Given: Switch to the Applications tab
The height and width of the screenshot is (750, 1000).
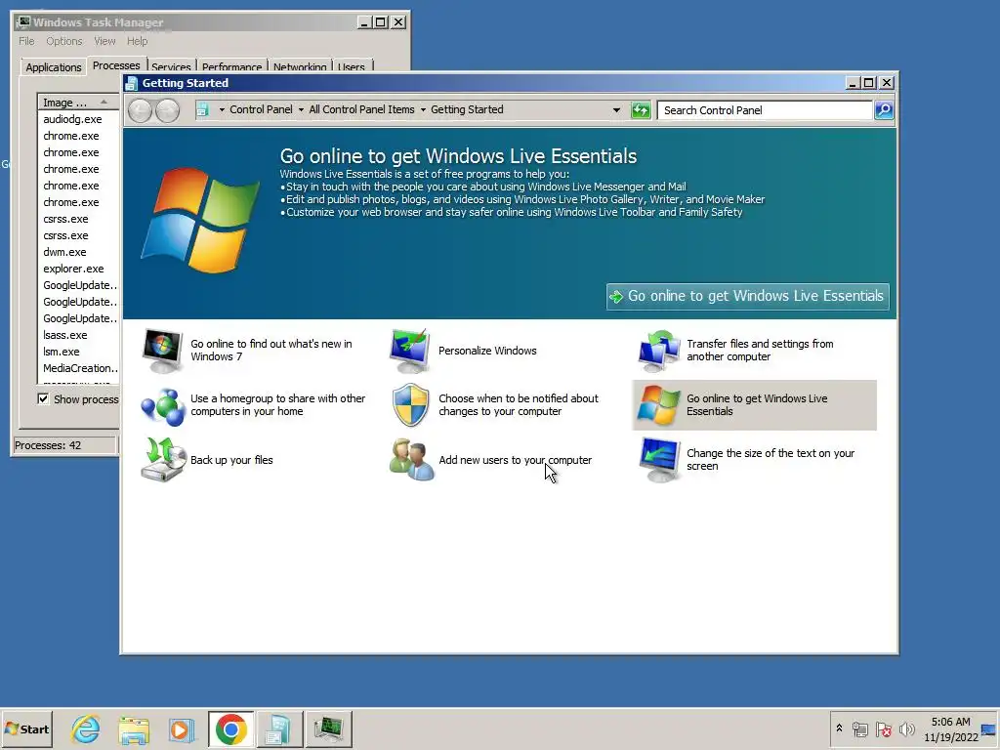Looking at the screenshot, I should click(54, 67).
